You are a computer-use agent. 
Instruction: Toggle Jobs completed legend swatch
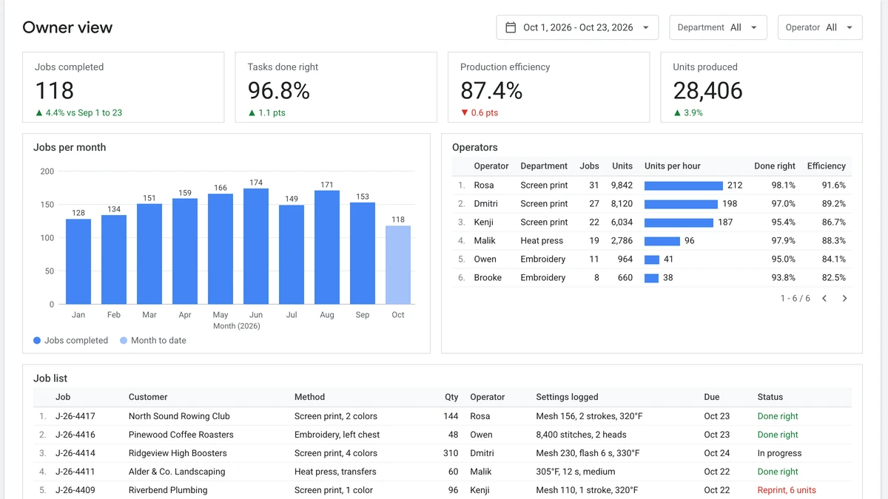pyautogui.click(x=37, y=341)
